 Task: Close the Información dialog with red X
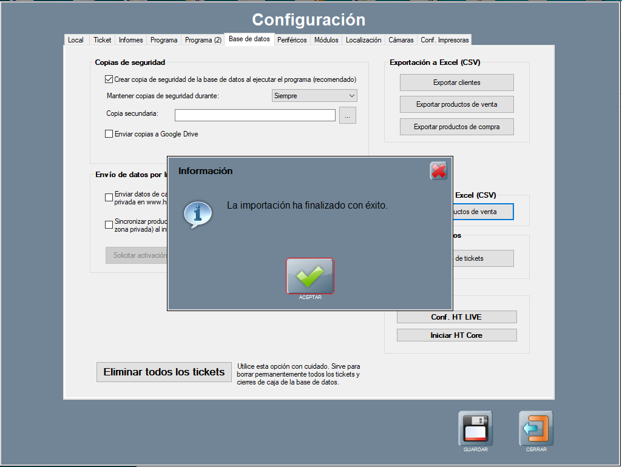(438, 171)
